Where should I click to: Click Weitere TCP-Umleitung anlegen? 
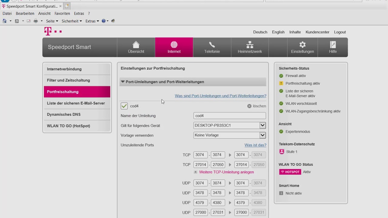[x=226, y=172]
